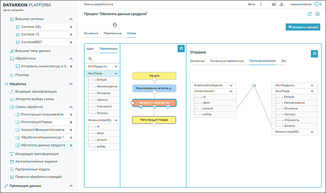
Task: Open the hierarchy network icon in header
Action: (281, 4)
